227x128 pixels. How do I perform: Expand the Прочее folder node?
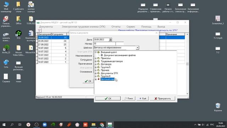[95, 70]
